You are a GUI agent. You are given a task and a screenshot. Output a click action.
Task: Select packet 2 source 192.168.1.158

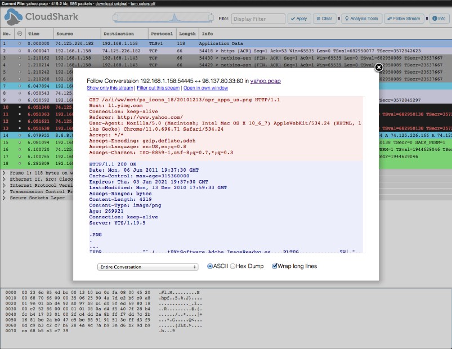(x=73, y=51)
